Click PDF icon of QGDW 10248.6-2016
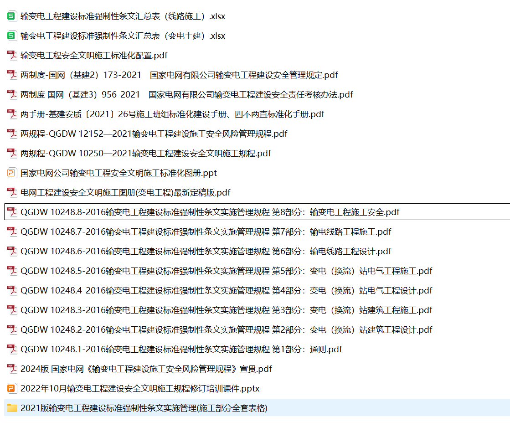Image resolution: width=510 pixels, height=427 pixels. pyautogui.click(x=12, y=251)
